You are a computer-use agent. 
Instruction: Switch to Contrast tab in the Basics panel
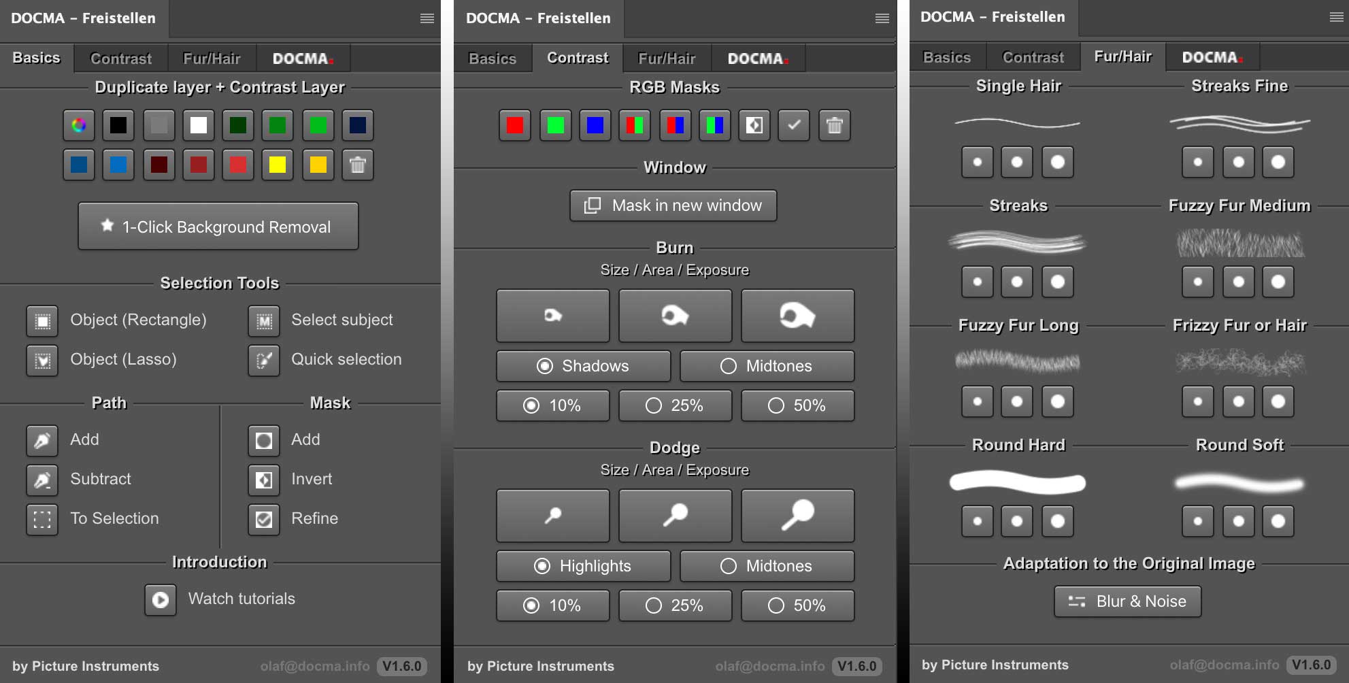121,59
